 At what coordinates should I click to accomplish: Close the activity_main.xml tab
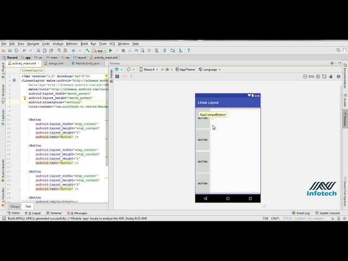point(39,63)
